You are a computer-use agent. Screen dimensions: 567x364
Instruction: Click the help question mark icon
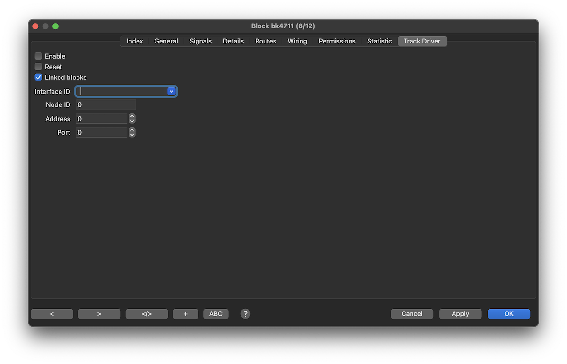[245, 314]
